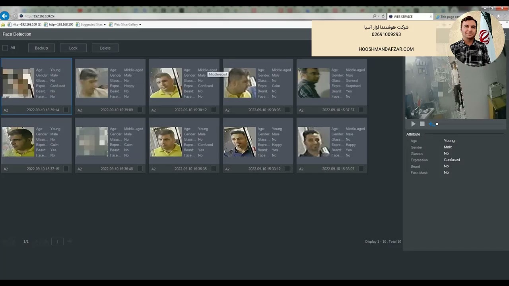Open the face thumbnail dated 15:33:12
509x286 pixels.
click(240, 141)
